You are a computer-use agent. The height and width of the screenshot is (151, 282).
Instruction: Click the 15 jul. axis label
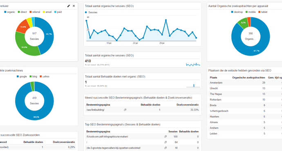point(109,43)
